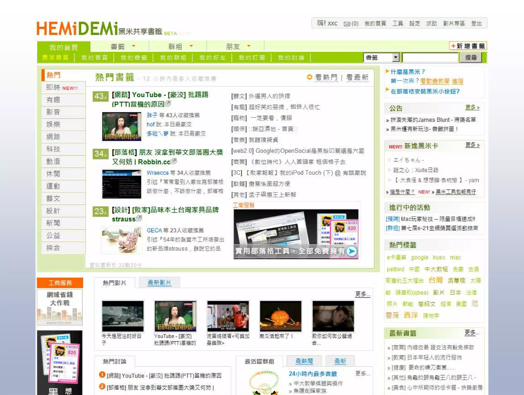524x395 pixels.
Task: Switch to the 最熱鬧 groups tab
Action: pyautogui.click(x=304, y=361)
